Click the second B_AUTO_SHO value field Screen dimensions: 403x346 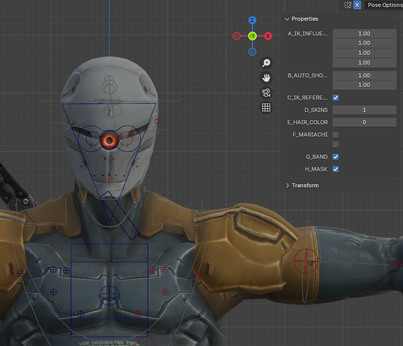pos(364,85)
